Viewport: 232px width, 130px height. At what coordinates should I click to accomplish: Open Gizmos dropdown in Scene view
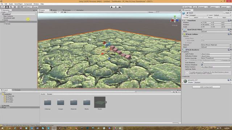[151, 12]
